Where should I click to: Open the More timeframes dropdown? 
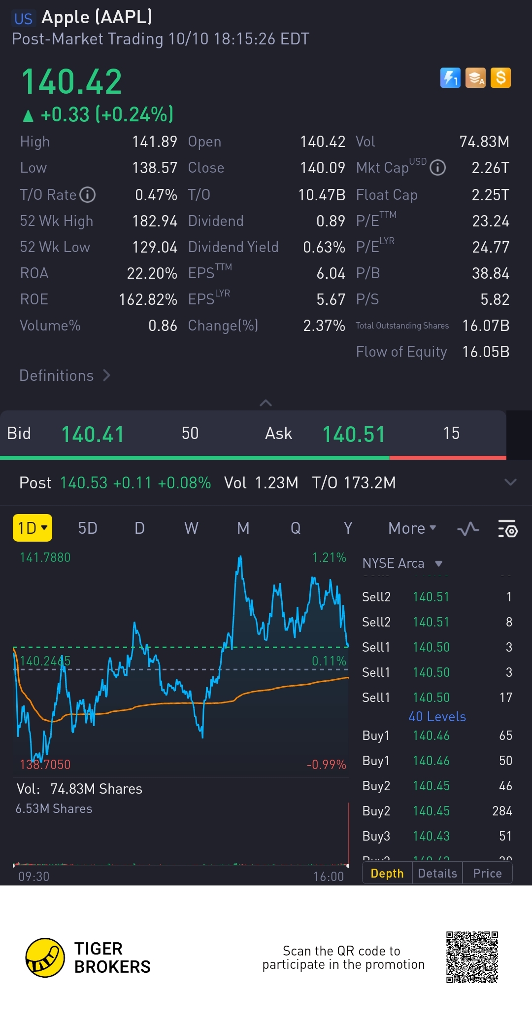[412, 528]
